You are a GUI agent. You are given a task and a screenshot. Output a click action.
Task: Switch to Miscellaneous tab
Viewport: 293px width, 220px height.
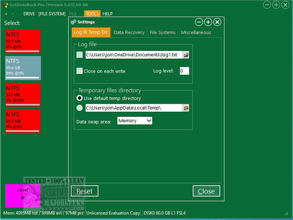(x=196, y=32)
